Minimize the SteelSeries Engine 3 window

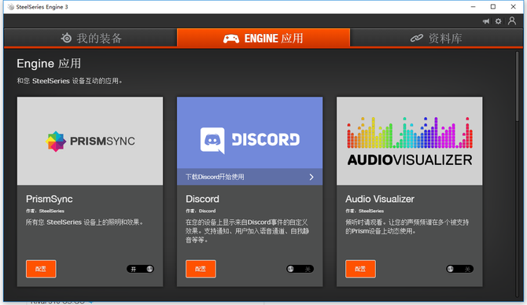(x=474, y=7)
